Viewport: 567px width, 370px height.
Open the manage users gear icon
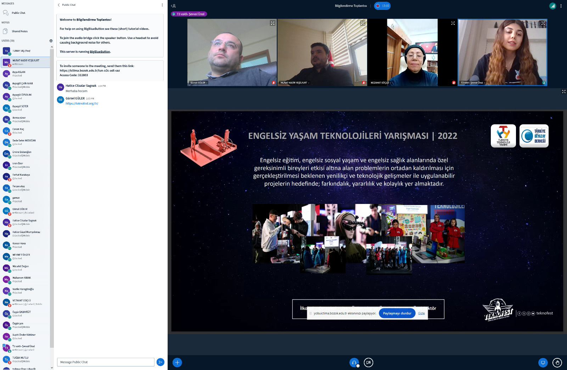pyautogui.click(x=51, y=41)
